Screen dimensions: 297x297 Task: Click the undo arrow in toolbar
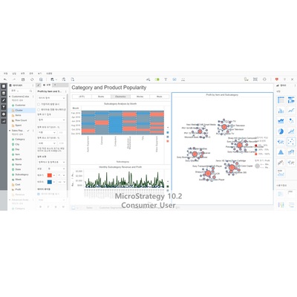coord(5,79)
